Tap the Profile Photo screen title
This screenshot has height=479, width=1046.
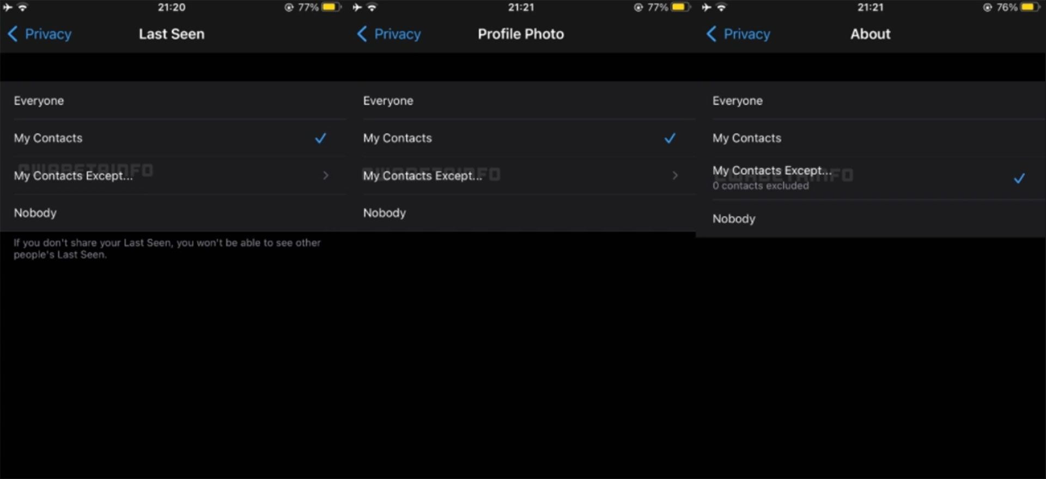click(x=521, y=34)
